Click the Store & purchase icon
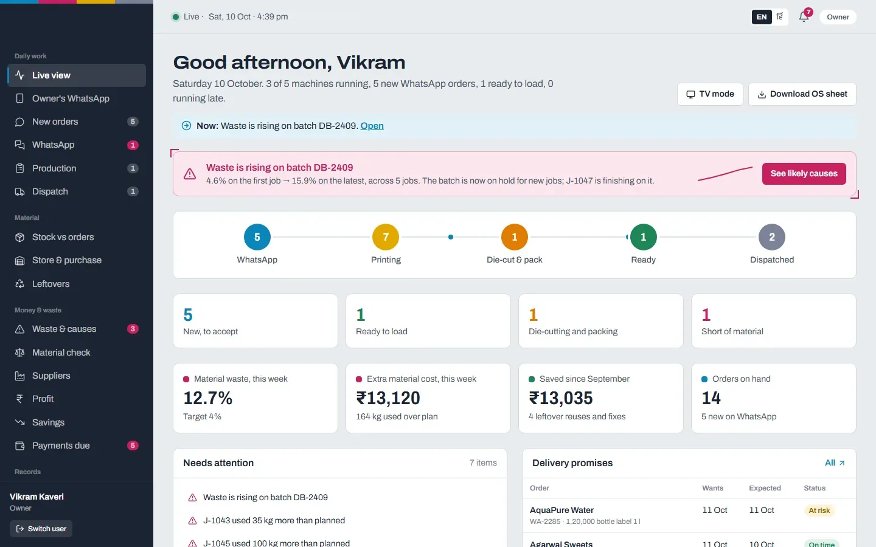Screen dimensions: 876x547 19,260
